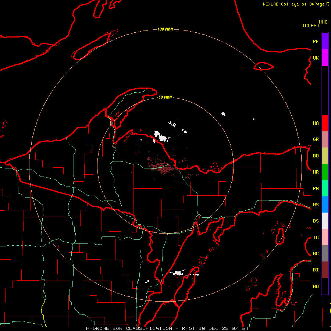Click the DS legend label
The image size is (331, 331).
click(x=316, y=221)
